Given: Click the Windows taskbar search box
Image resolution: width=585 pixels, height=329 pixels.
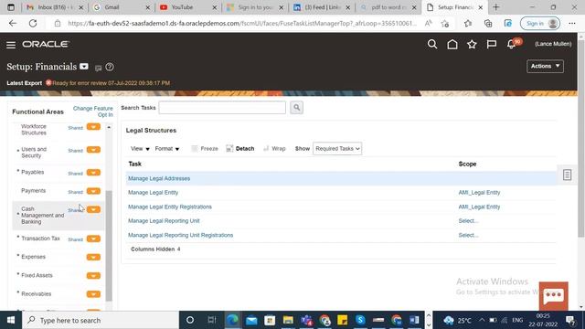Looking at the screenshot, I should click(101, 320).
